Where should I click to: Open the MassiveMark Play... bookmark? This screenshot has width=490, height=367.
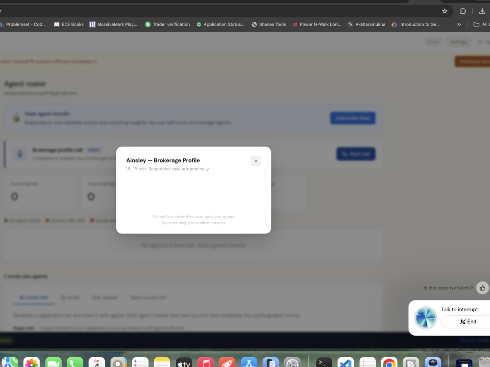114,24
